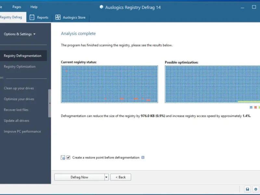Open settings gear icon in the status bar
Image resolution: width=260 pixels, height=195 pixels.
tap(256, 189)
